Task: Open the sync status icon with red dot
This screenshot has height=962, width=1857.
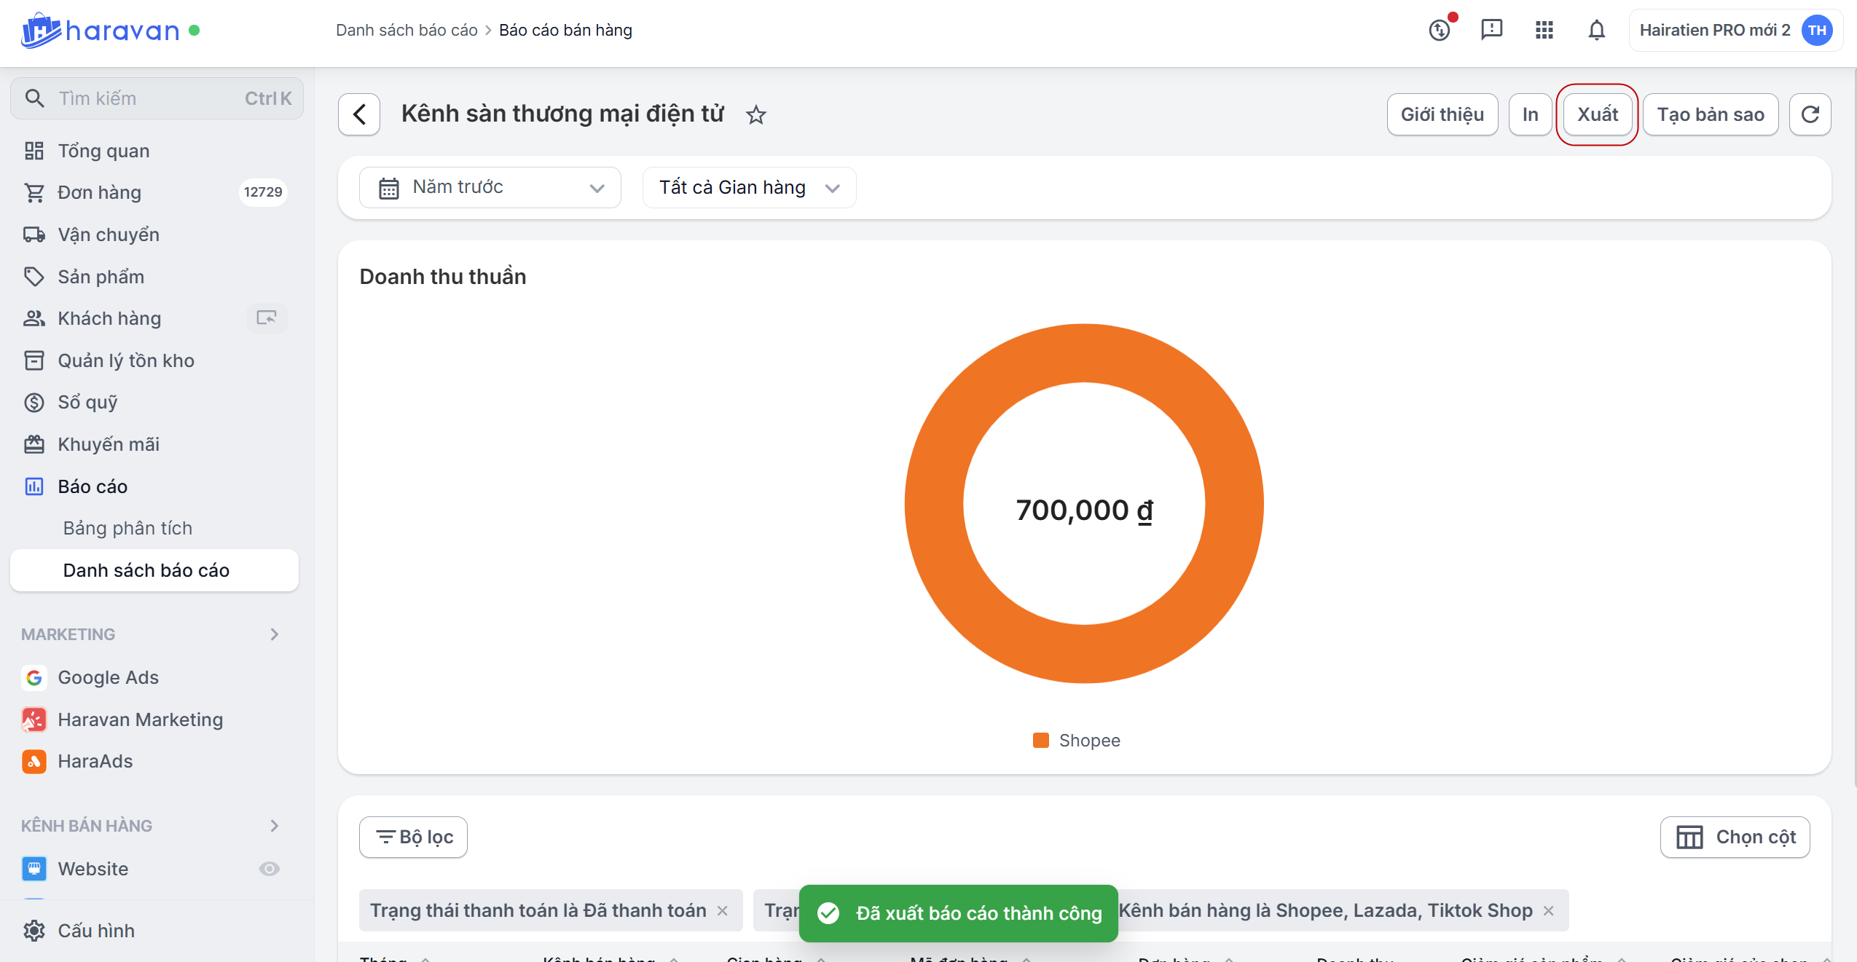Action: (1440, 31)
